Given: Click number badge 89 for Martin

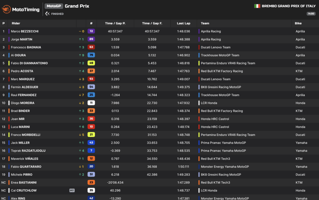Looking at the screenshot, I should click(x=91, y=39).
